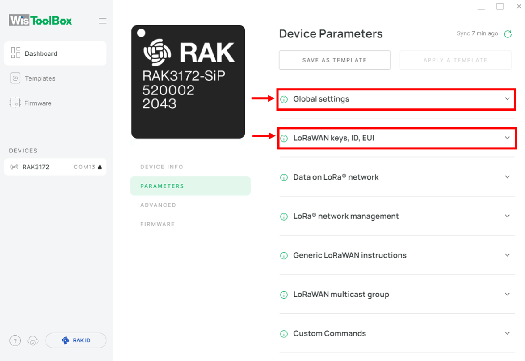This screenshot has height=361, width=525.
Task: Select the RAK3172 device entry
Action: (55, 167)
